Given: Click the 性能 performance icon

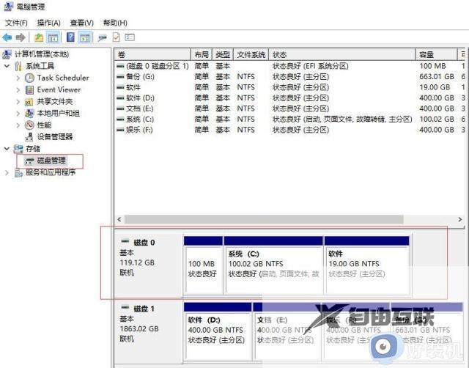Looking at the screenshot, I should (x=29, y=125).
